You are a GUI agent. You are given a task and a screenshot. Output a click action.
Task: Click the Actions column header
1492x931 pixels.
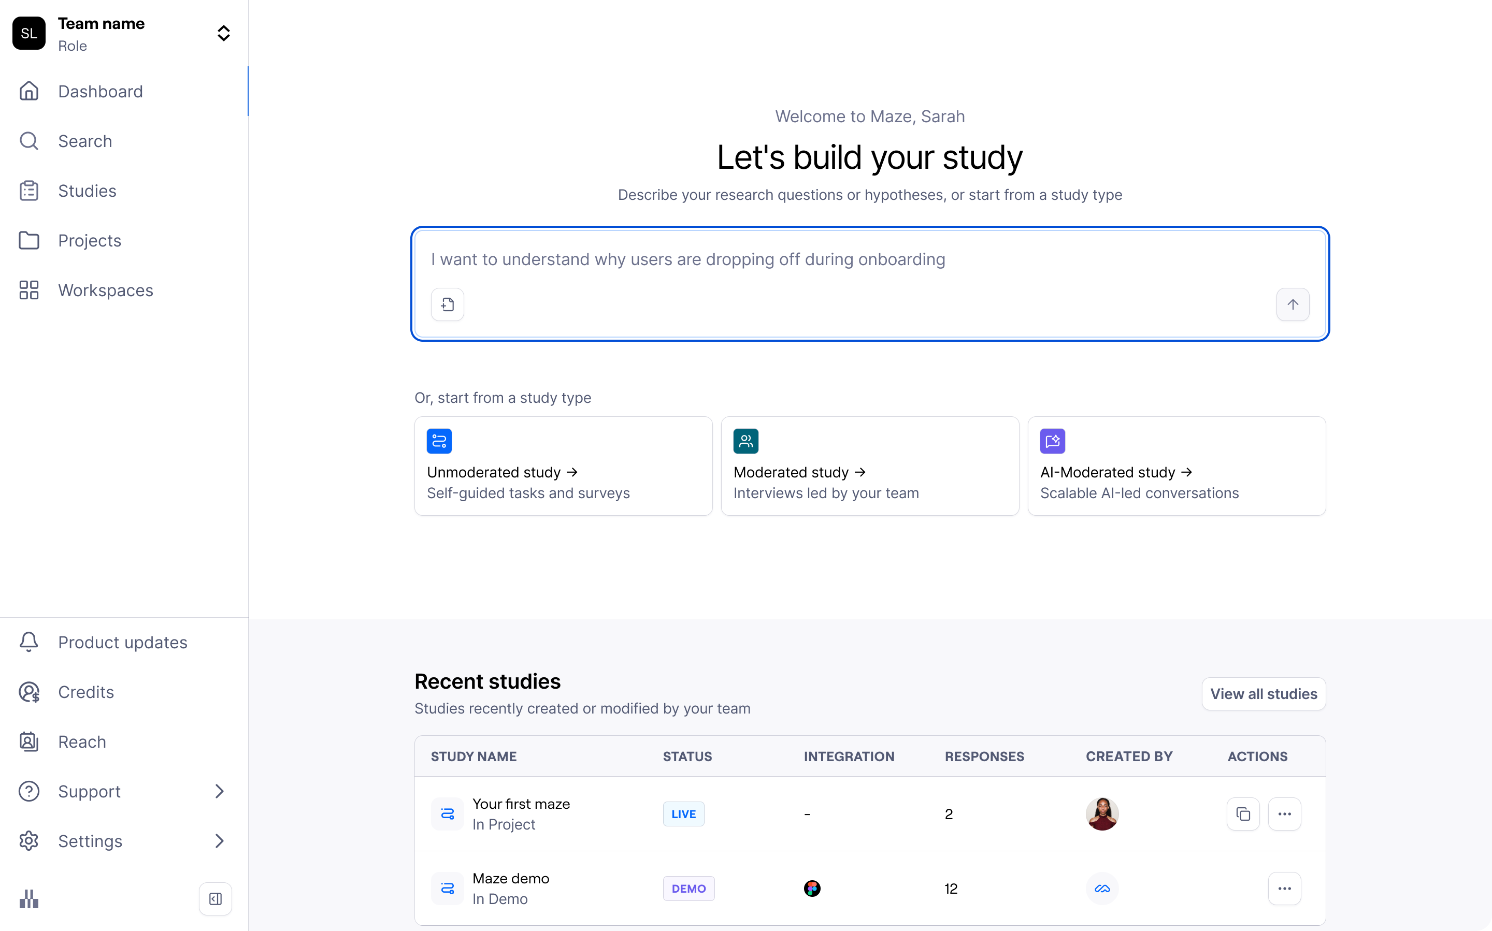point(1257,756)
